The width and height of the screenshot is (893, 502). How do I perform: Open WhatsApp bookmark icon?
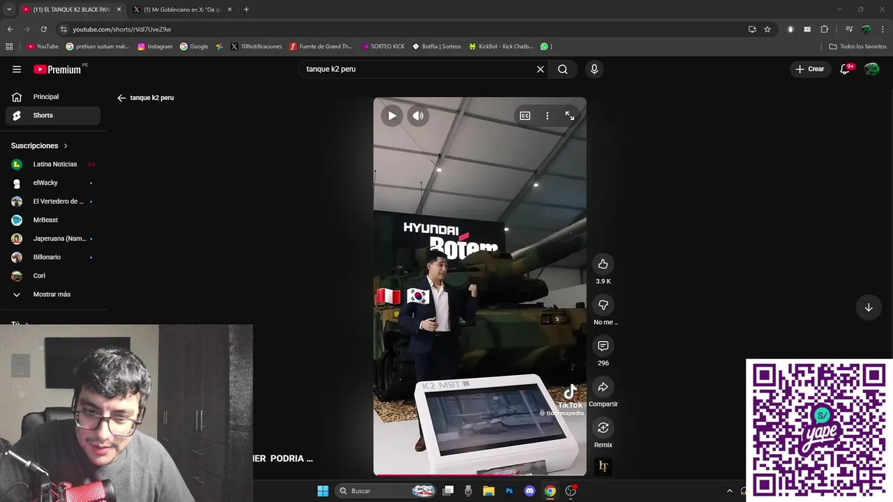coord(544,46)
